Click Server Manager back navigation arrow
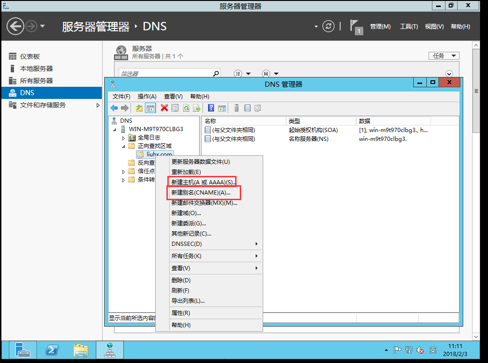The image size is (488, 363). tap(15, 27)
